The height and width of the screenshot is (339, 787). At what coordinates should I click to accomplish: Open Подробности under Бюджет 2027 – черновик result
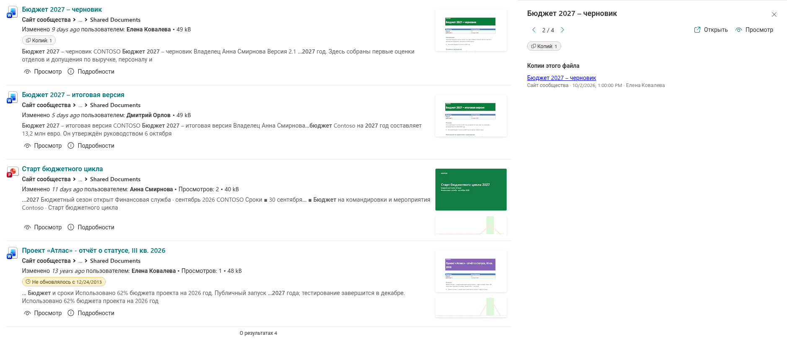pyautogui.click(x=91, y=72)
